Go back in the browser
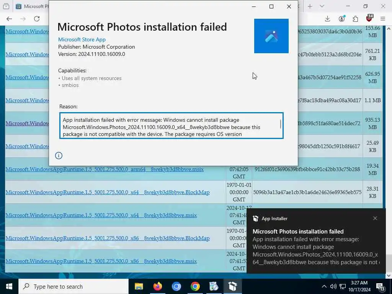Screen dimensions: 392x294 point(9,19)
